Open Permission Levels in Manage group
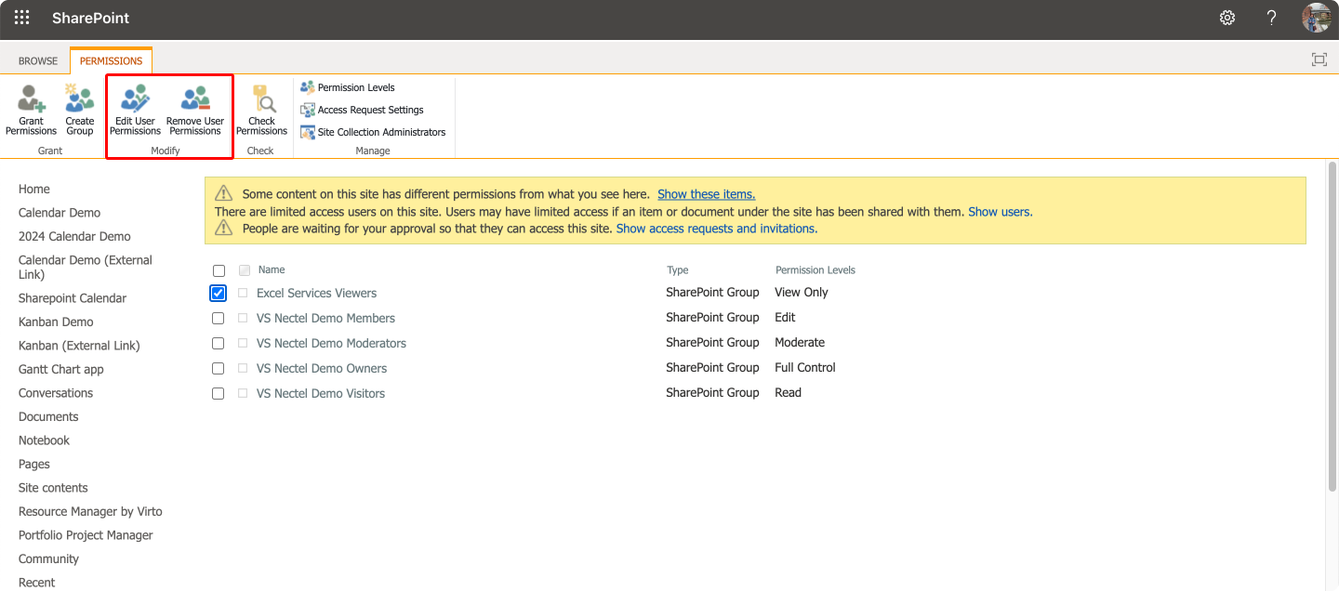This screenshot has width=1339, height=591. [348, 87]
